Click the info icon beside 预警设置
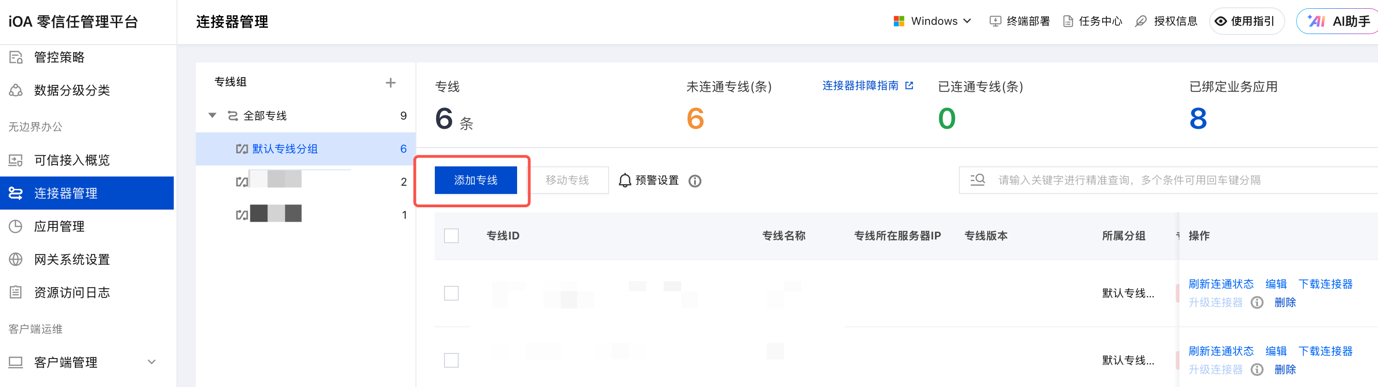This screenshot has width=1378, height=387. [695, 181]
